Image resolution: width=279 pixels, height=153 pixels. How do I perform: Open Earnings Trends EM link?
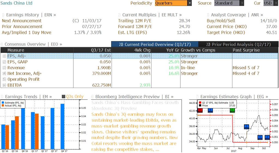pos(28,97)
